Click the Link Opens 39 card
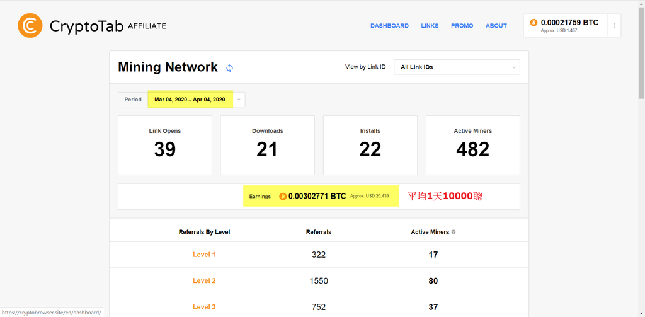The image size is (645, 317). (x=165, y=145)
